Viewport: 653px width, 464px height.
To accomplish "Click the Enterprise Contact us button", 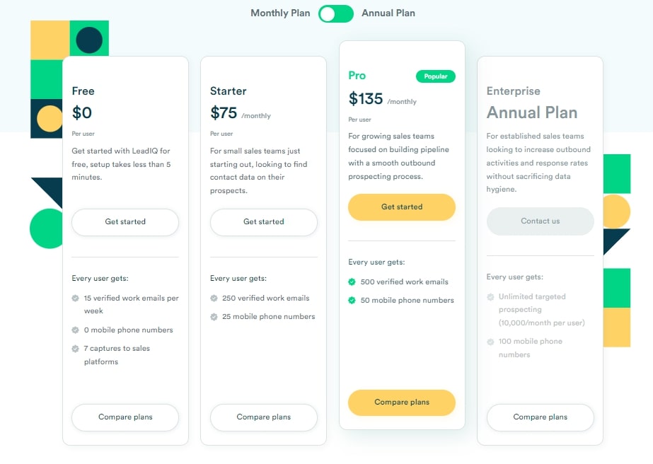I will point(540,221).
